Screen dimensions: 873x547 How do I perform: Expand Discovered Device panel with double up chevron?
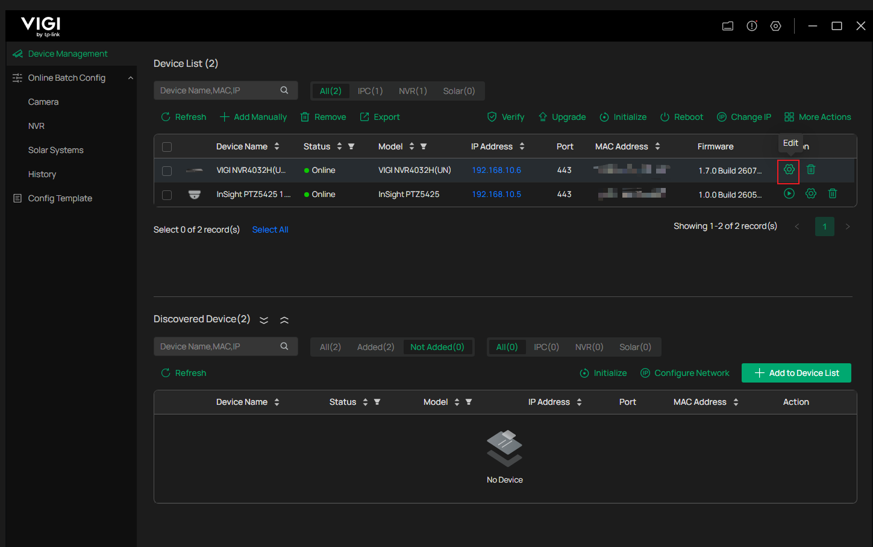click(x=284, y=320)
